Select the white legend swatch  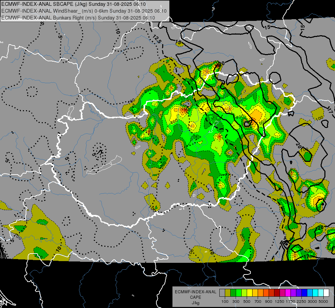326,293
